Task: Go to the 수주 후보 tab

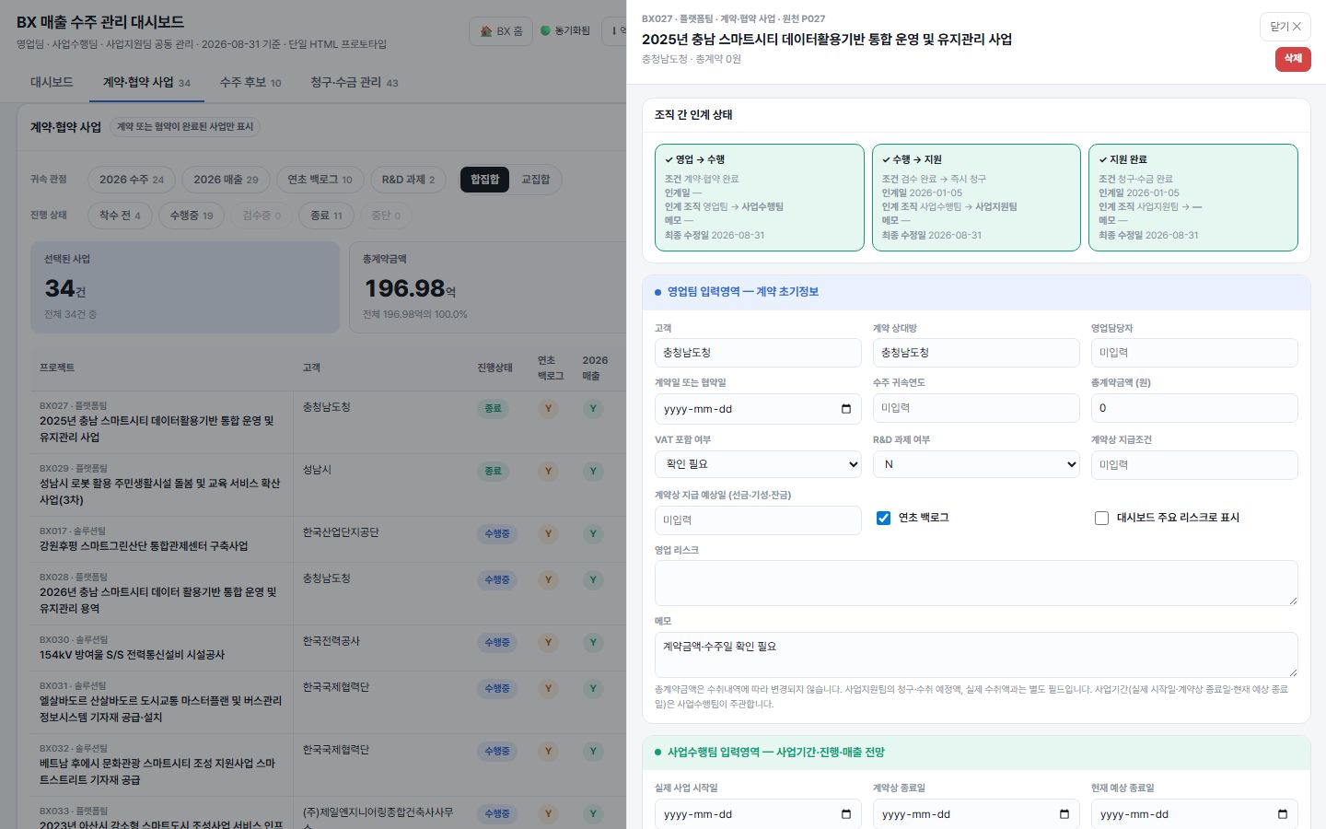Action: tap(250, 82)
